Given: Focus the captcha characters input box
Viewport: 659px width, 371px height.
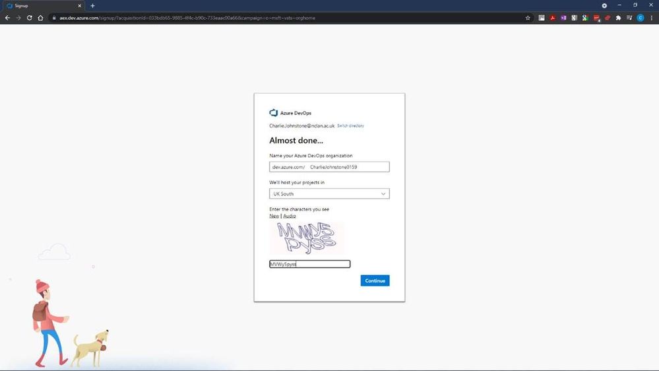Looking at the screenshot, I should (x=310, y=264).
